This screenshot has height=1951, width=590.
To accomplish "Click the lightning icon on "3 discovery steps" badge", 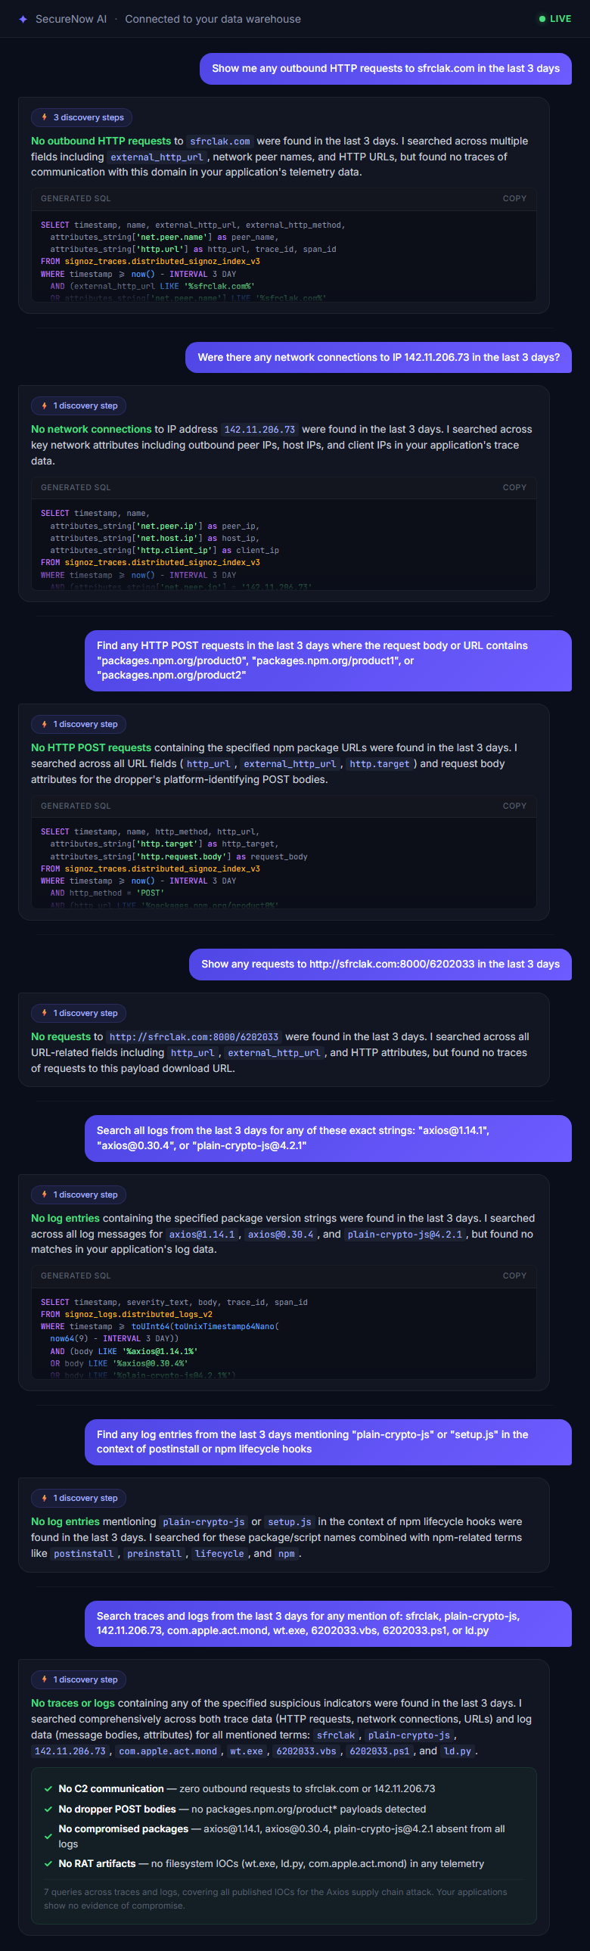I will coord(42,117).
